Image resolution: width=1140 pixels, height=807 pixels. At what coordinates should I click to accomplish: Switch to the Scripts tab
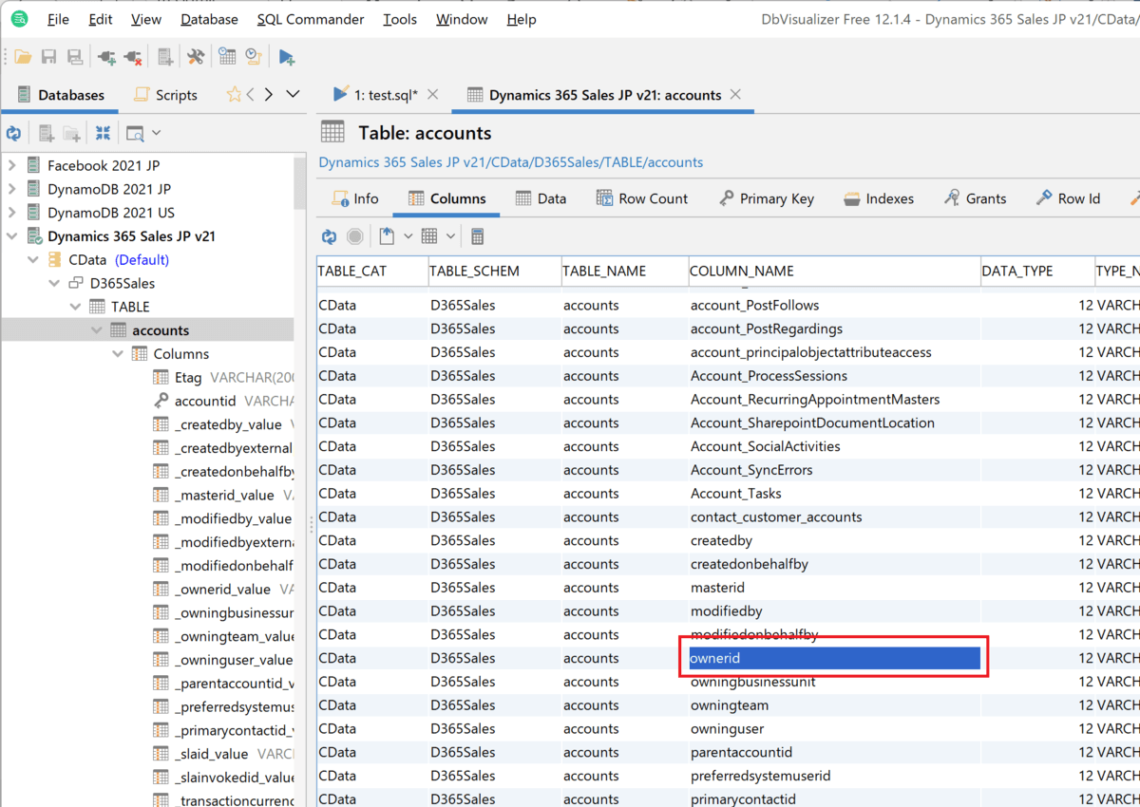[166, 95]
